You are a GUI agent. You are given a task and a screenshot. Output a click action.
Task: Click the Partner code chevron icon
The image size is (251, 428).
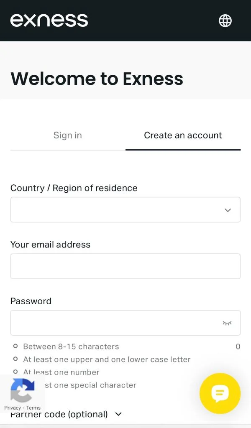[118, 414]
